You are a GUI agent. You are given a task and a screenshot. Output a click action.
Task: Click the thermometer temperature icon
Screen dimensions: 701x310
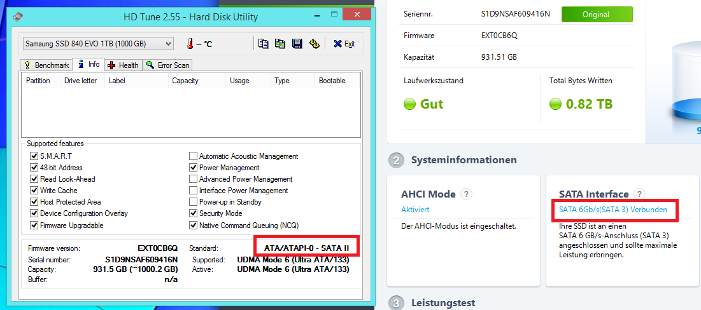coord(190,44)
